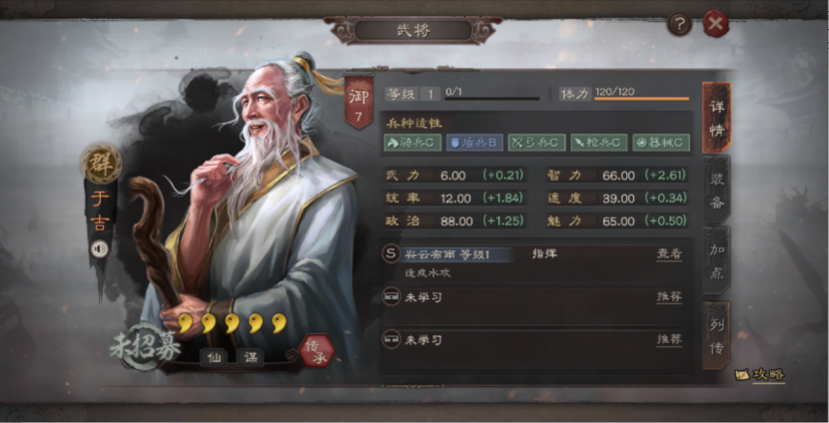
Task: Tap the red 御 7 banner
Action: (x=359, y=104)
